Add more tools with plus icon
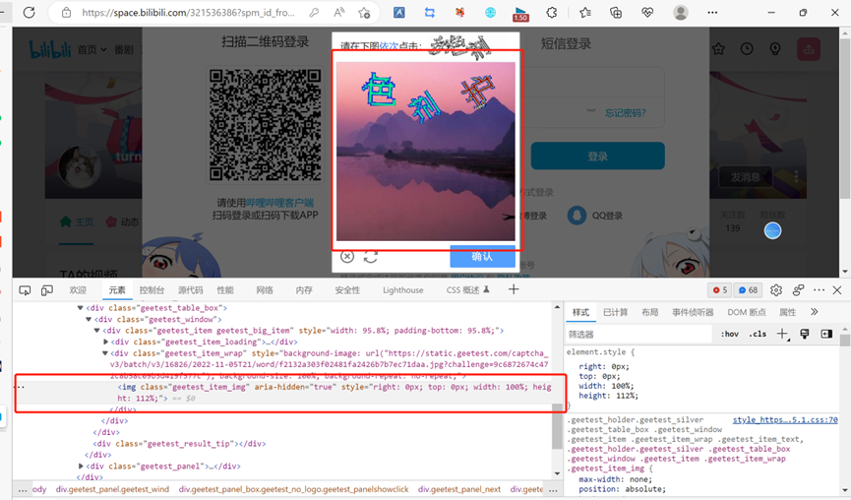The image size is (851, 500). coord(514,289)
